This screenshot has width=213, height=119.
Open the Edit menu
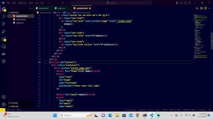14,3
